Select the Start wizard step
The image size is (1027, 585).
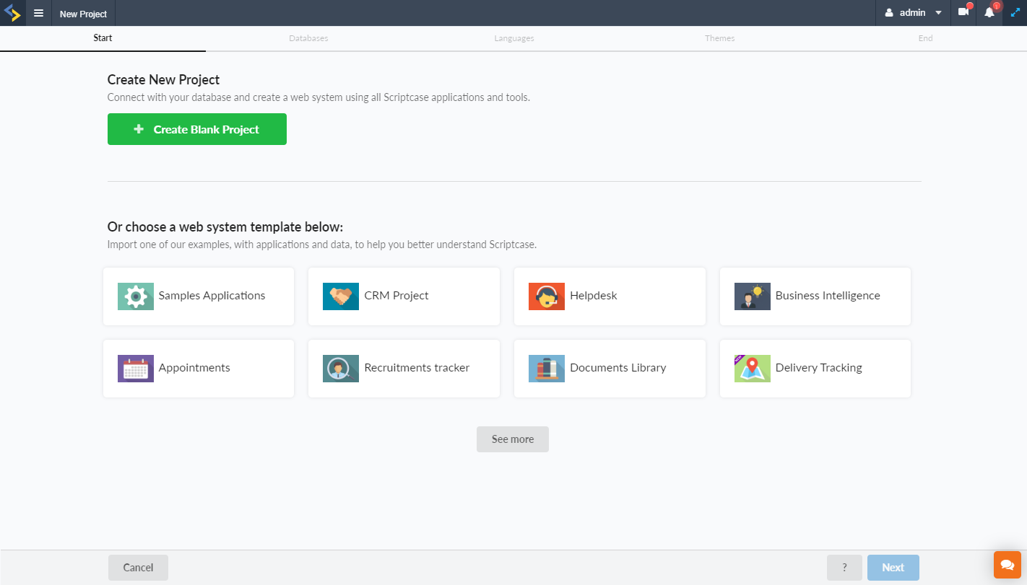tap(103, 38)
